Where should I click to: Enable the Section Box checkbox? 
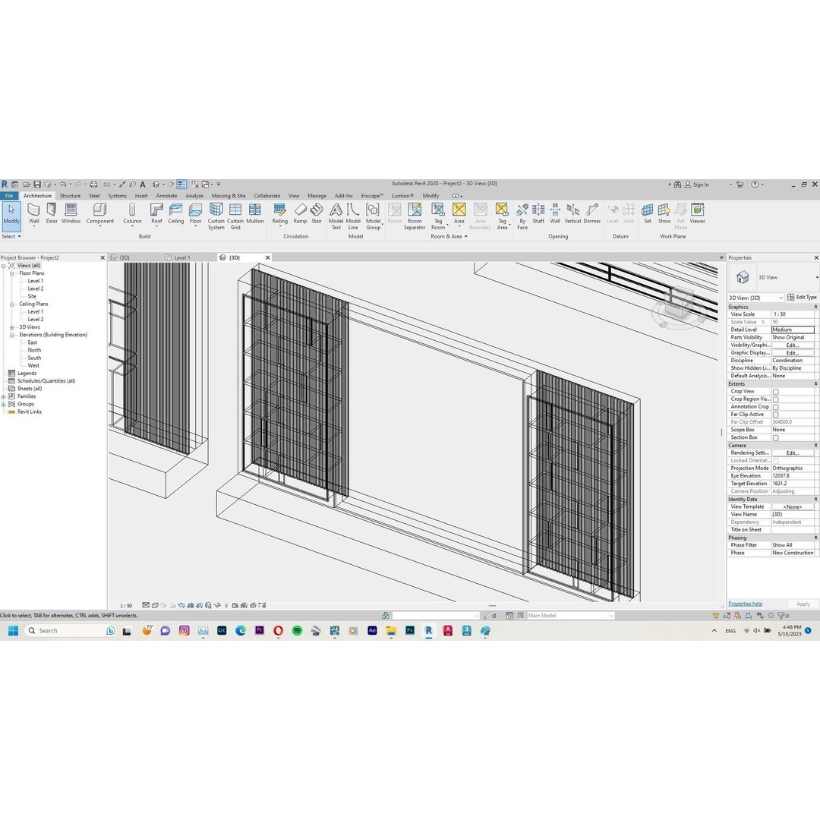tap(775, 438)
